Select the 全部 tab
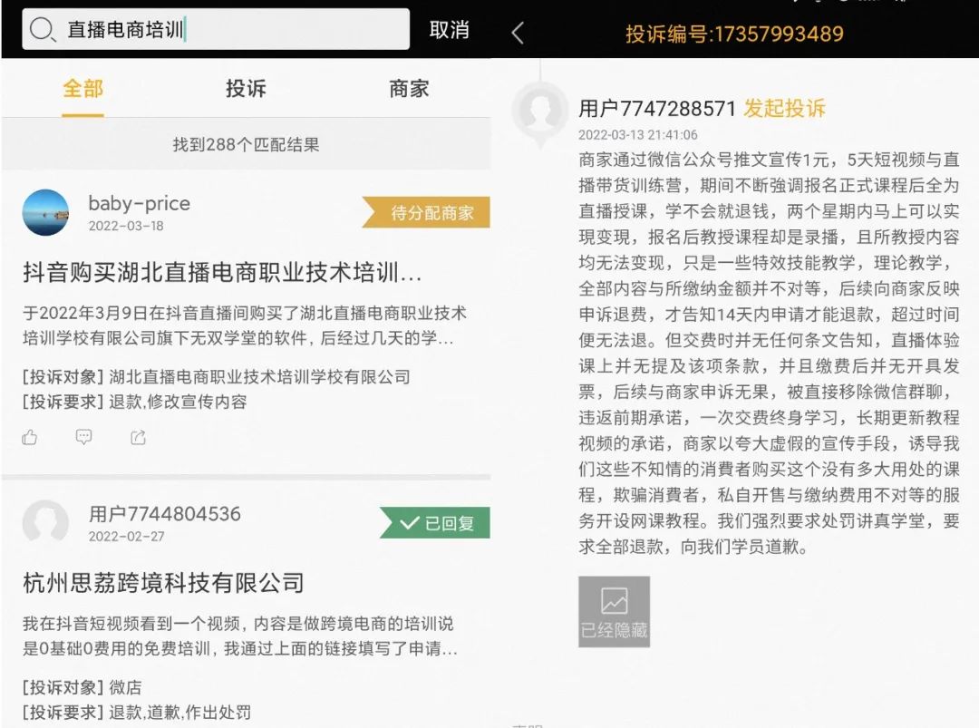This screenshot has height=728, width=979. [82, 89]
